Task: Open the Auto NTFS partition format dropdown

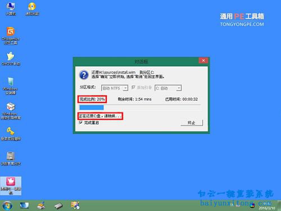Action: (115, 88)
